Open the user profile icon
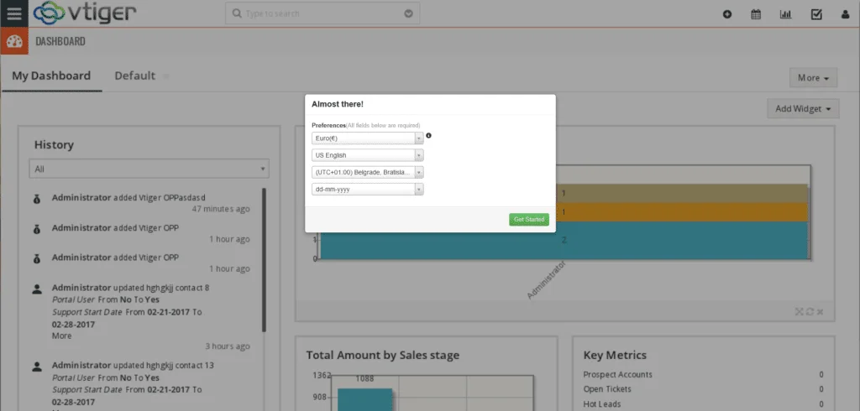The height and width of the screenshot is (411, 860). 845,15
